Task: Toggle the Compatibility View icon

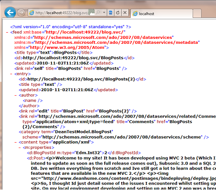Action: tap(110, 13)
